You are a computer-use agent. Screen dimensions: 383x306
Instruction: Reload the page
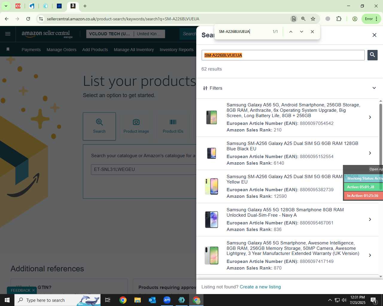pos(28,19)
